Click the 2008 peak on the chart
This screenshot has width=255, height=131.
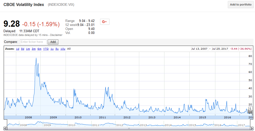36,58
